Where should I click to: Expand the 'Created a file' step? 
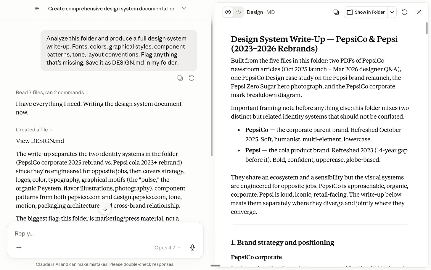click(x=34, y=130)
